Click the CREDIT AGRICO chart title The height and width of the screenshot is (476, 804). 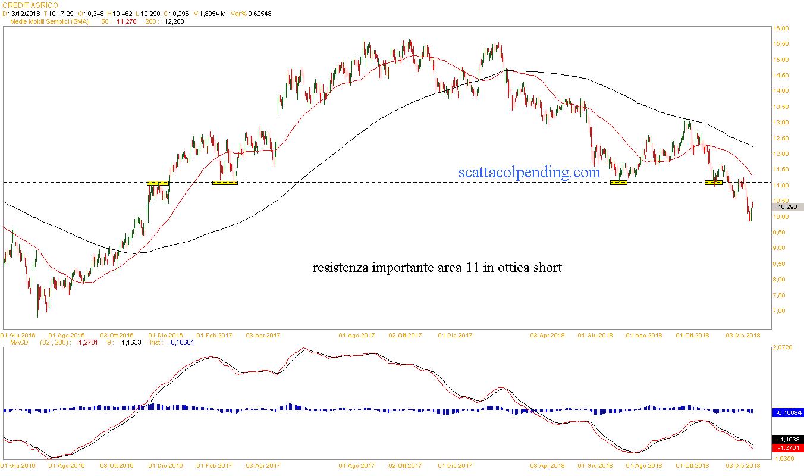click(30, 5)
